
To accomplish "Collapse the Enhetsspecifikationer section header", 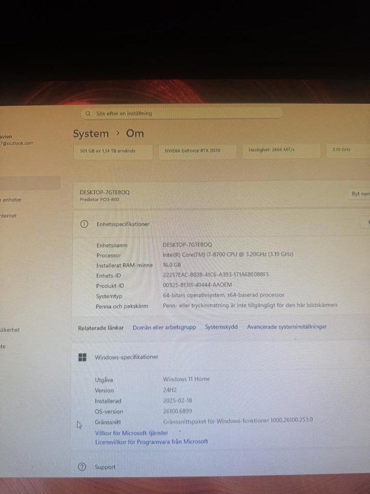I will [x=221, y=223].
